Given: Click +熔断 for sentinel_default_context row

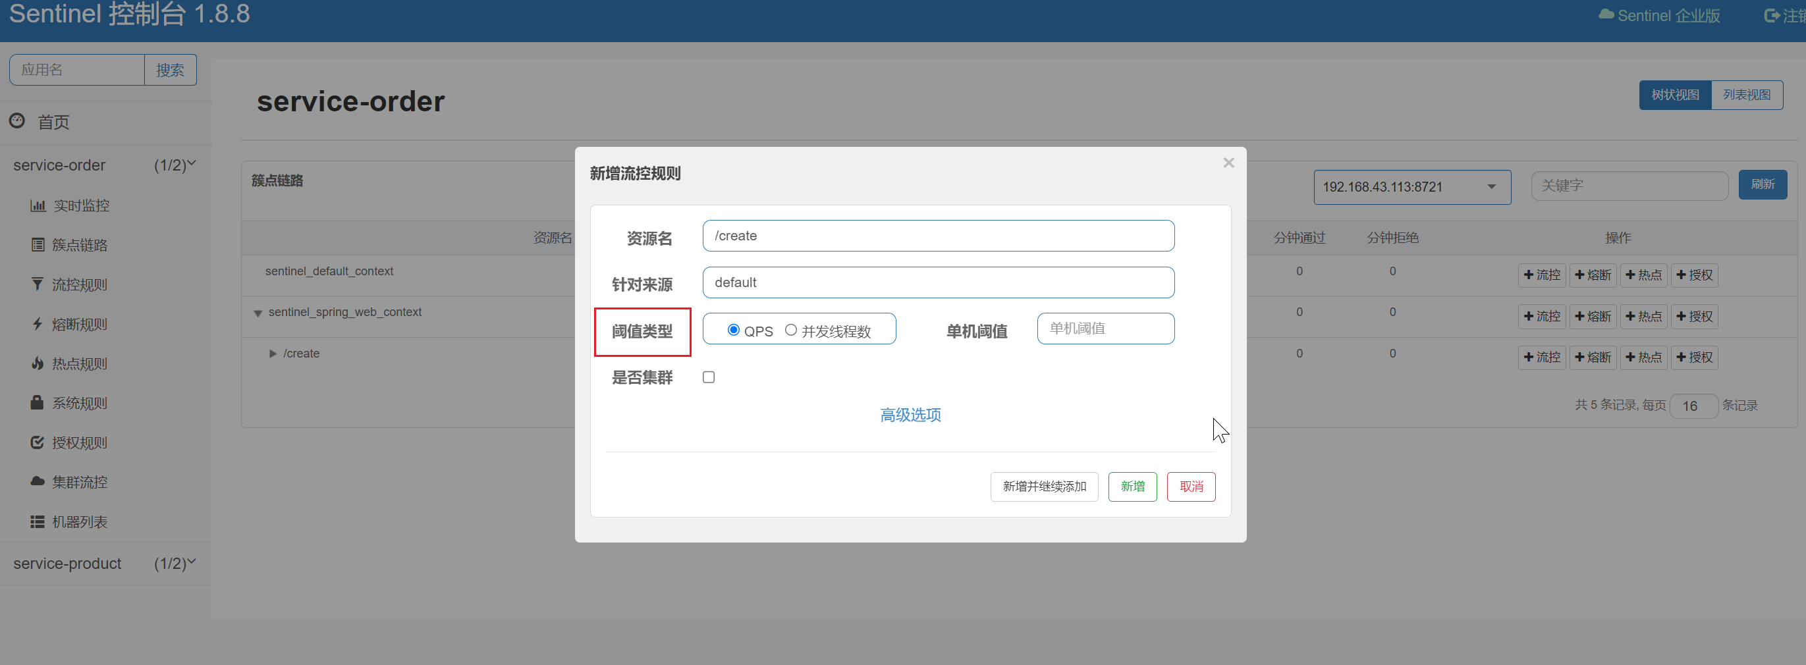Looking at the screenshot, I should click(x=1593, y=275).
